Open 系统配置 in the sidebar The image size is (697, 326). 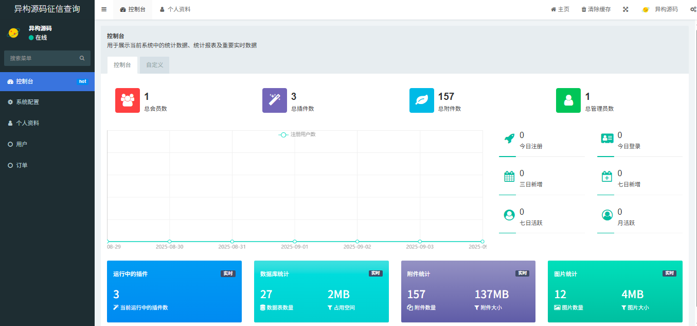coord(27,102)
